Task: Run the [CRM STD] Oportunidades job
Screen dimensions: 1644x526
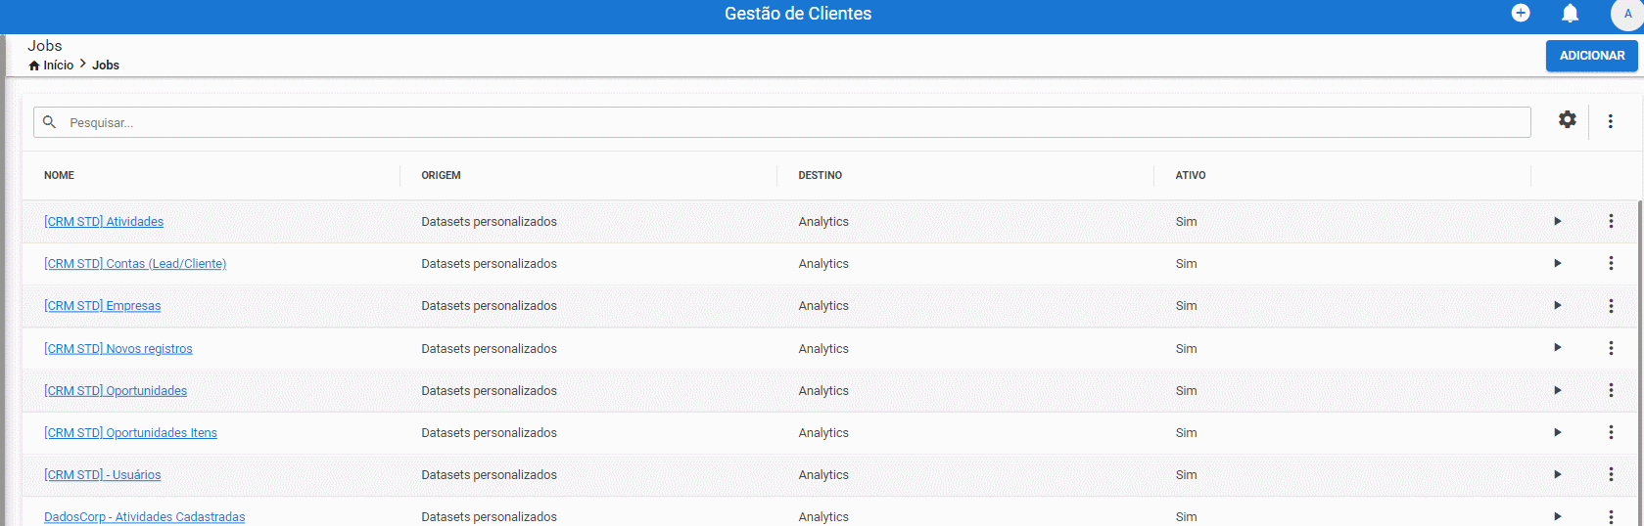Action: 1557,390
